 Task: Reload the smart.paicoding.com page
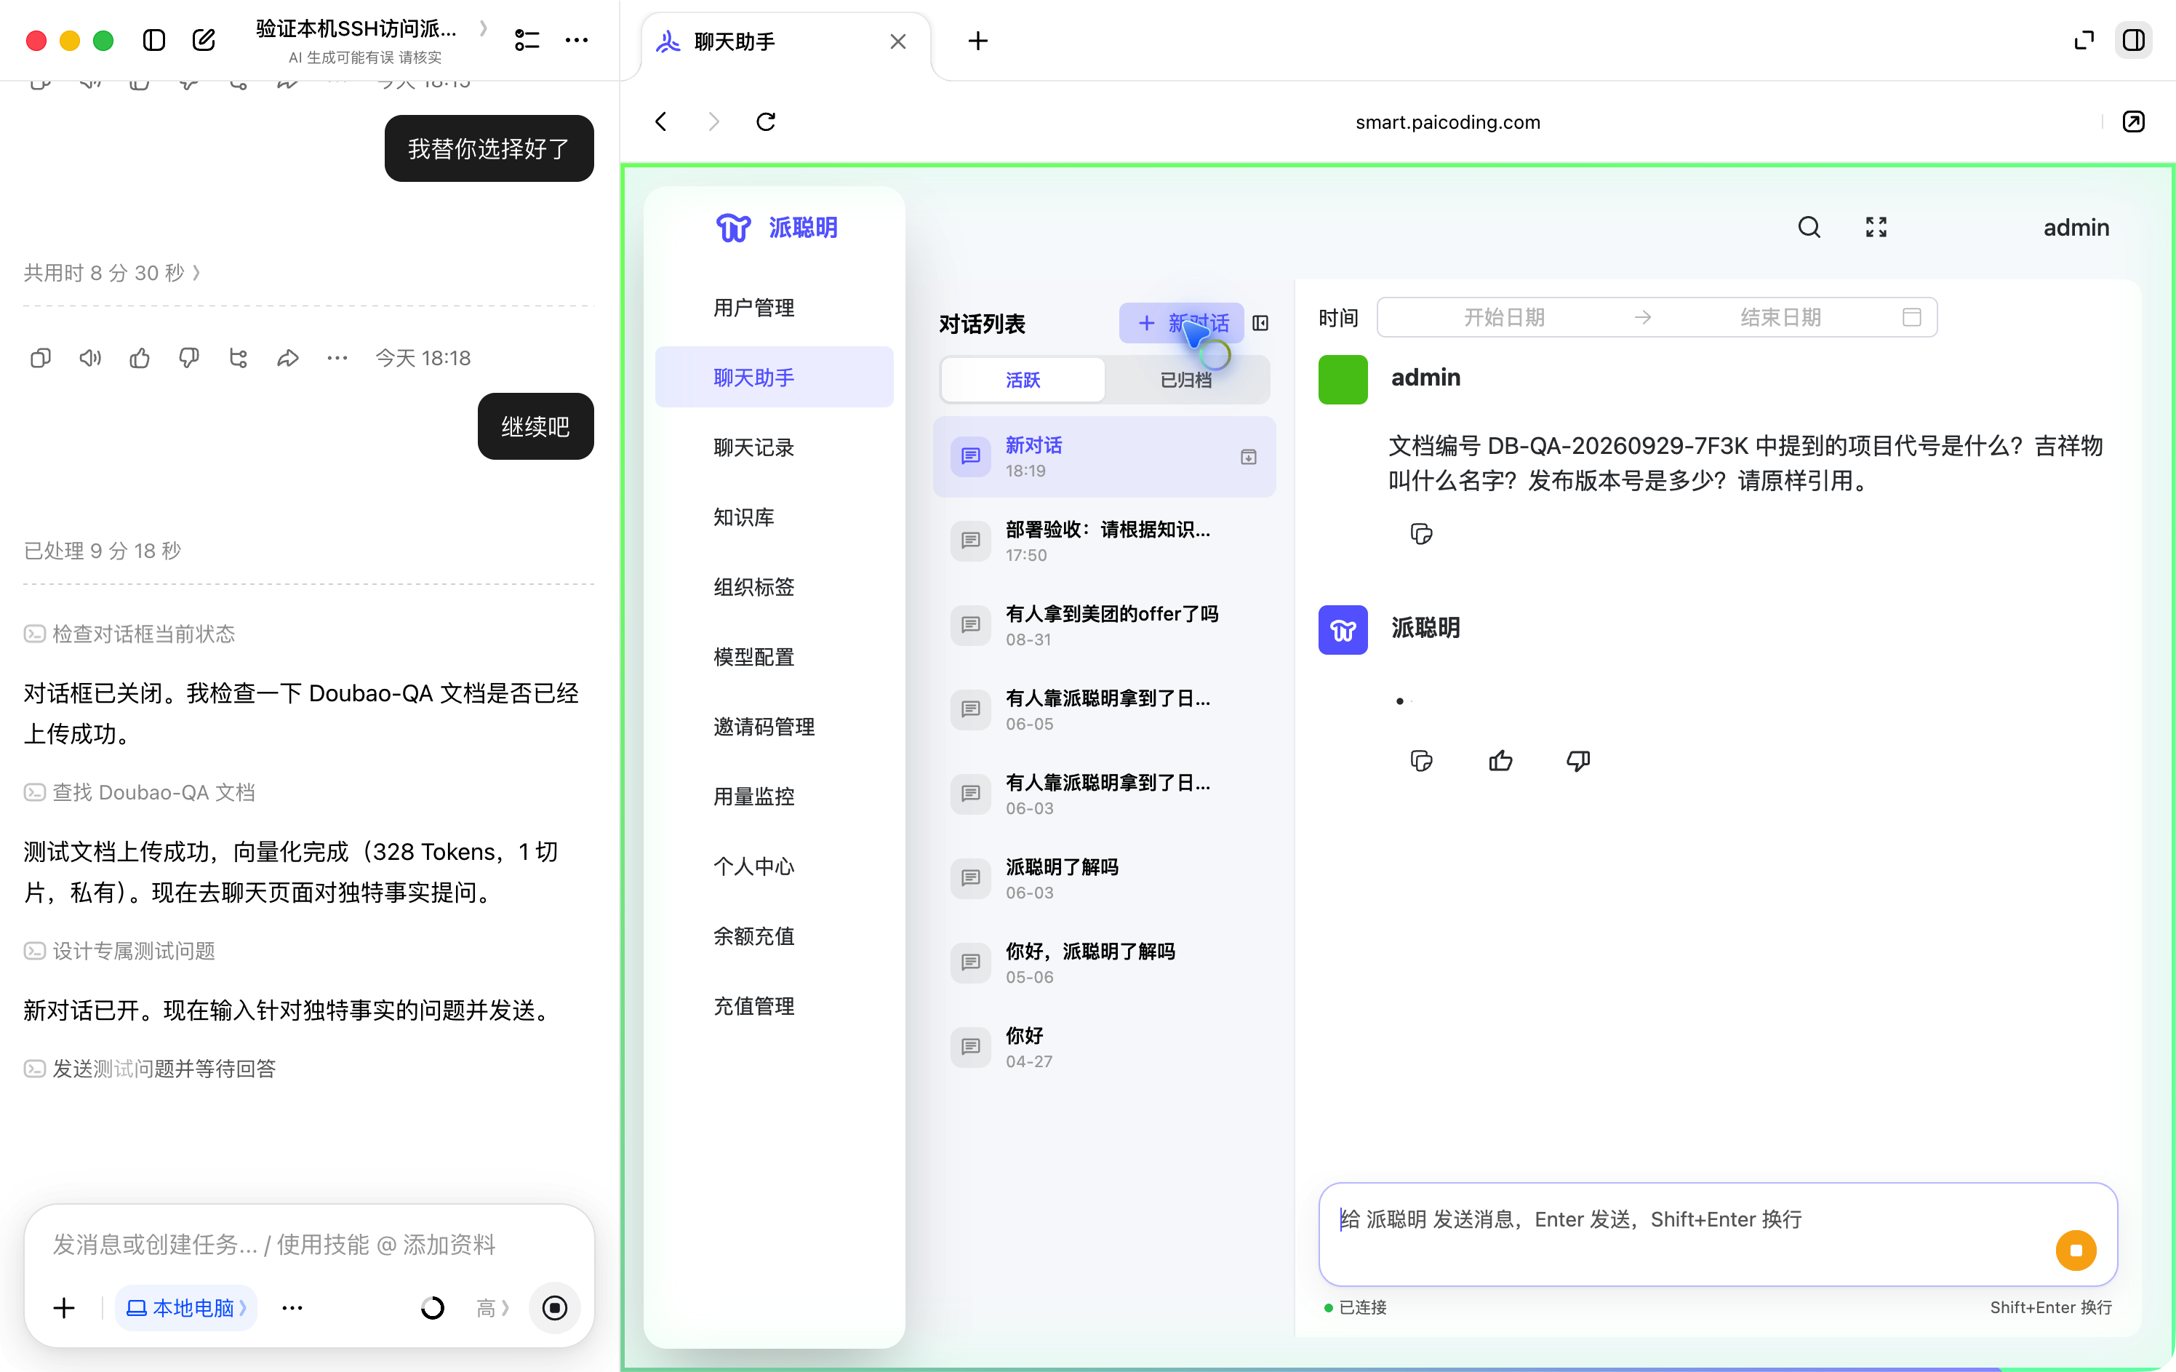[x=765, y=121]
